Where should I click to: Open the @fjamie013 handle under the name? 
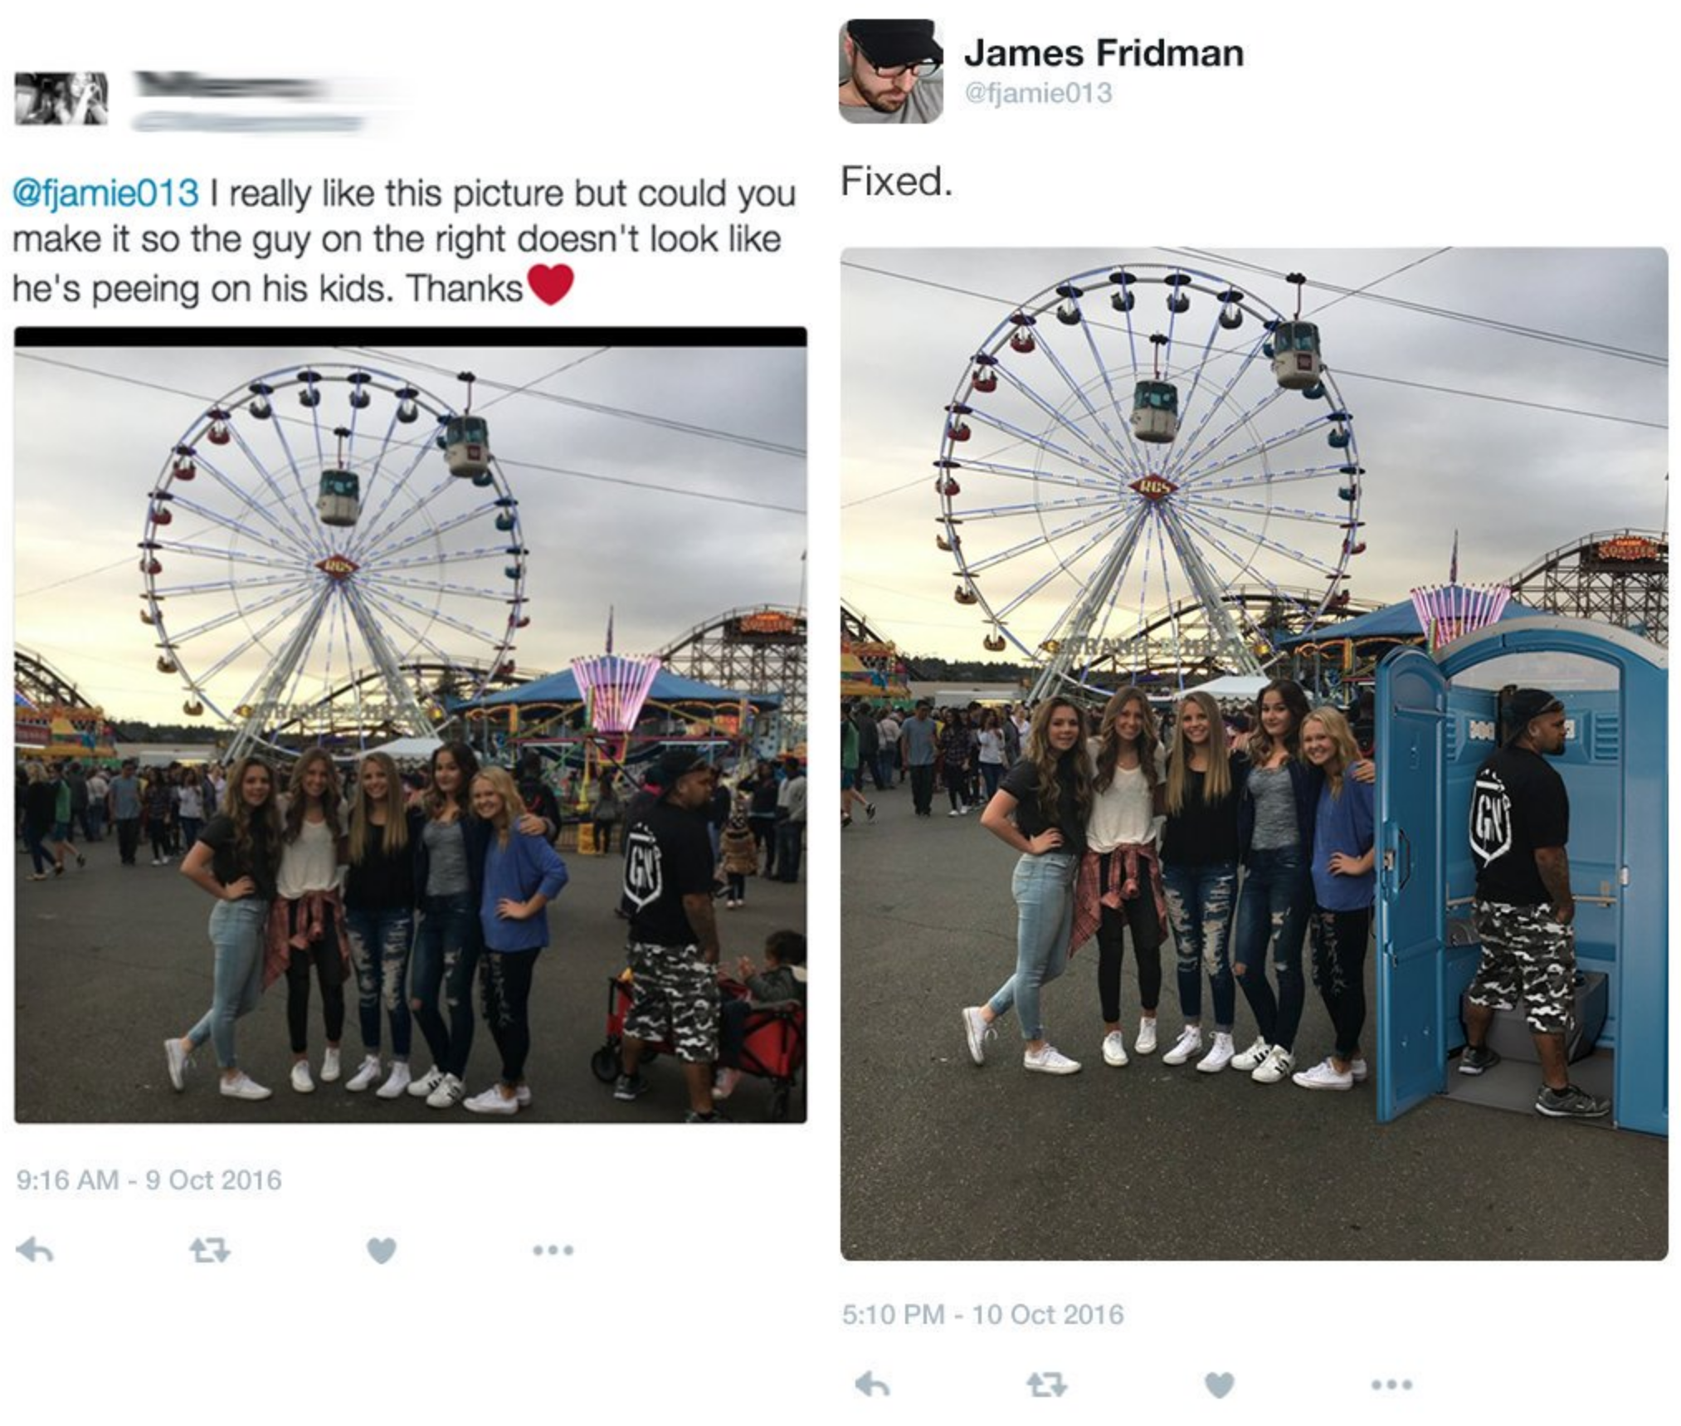pyautogui.click(x=1037, y=92)
